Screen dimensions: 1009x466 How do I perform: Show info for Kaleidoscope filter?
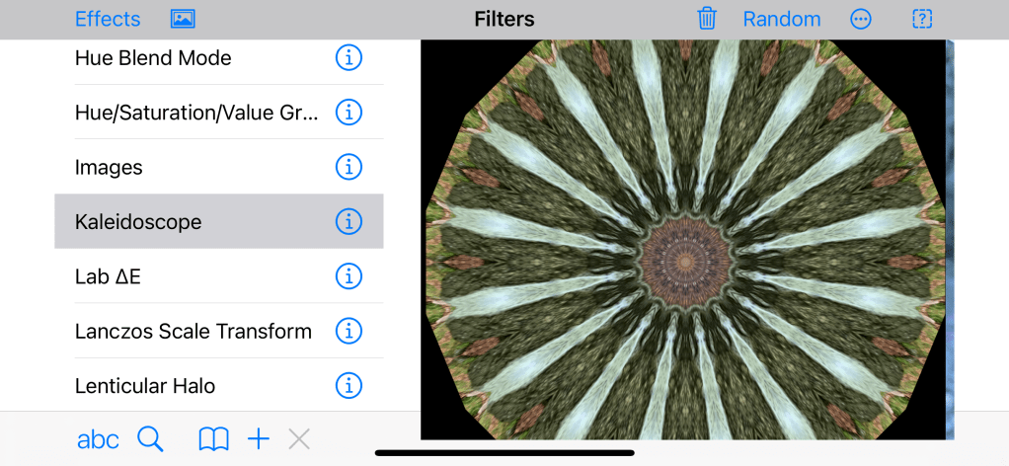(x=349, y=222)
